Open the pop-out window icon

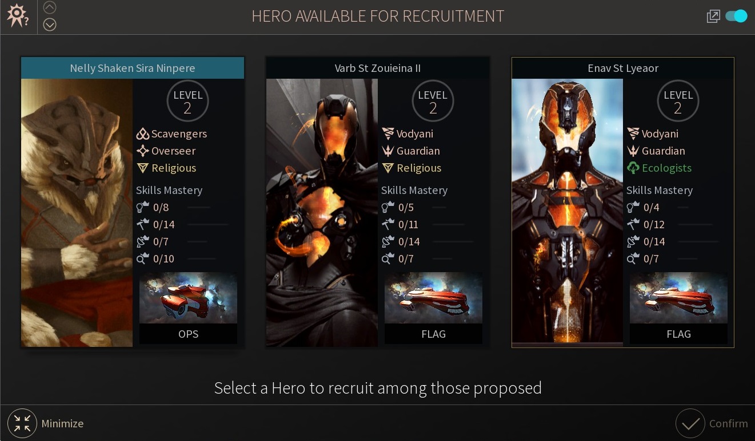(713, 16)
